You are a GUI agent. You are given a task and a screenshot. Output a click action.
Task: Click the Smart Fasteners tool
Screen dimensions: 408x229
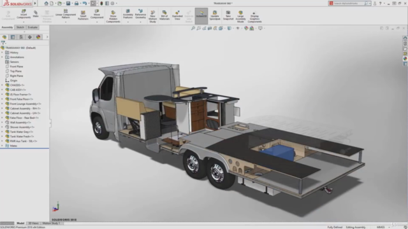pyautogui.click(x=83, y=15)
